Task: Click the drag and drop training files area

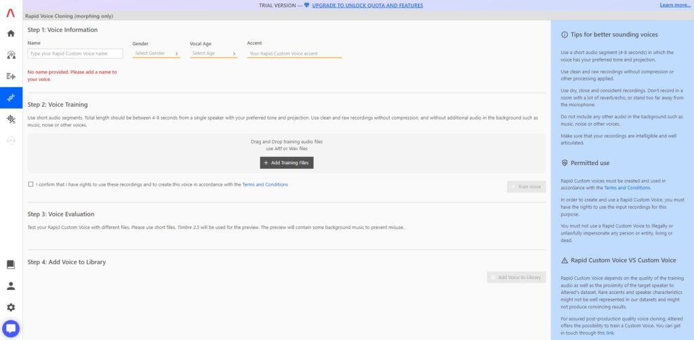Action: click(287, 153)
